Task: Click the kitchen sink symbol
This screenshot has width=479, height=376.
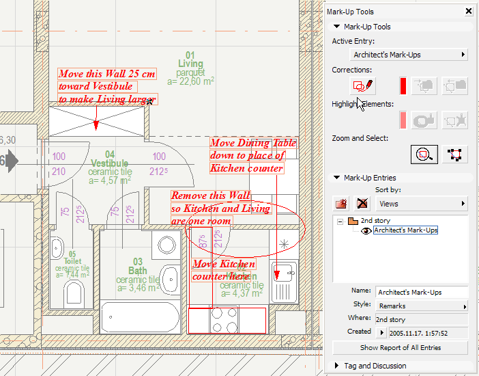Action: (284, 281)
